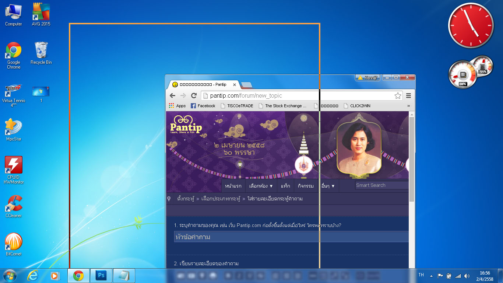Switch the TH input language indicator
This screenshot has width=503, height=283.
pyautogui.click(x=421, y=275)
